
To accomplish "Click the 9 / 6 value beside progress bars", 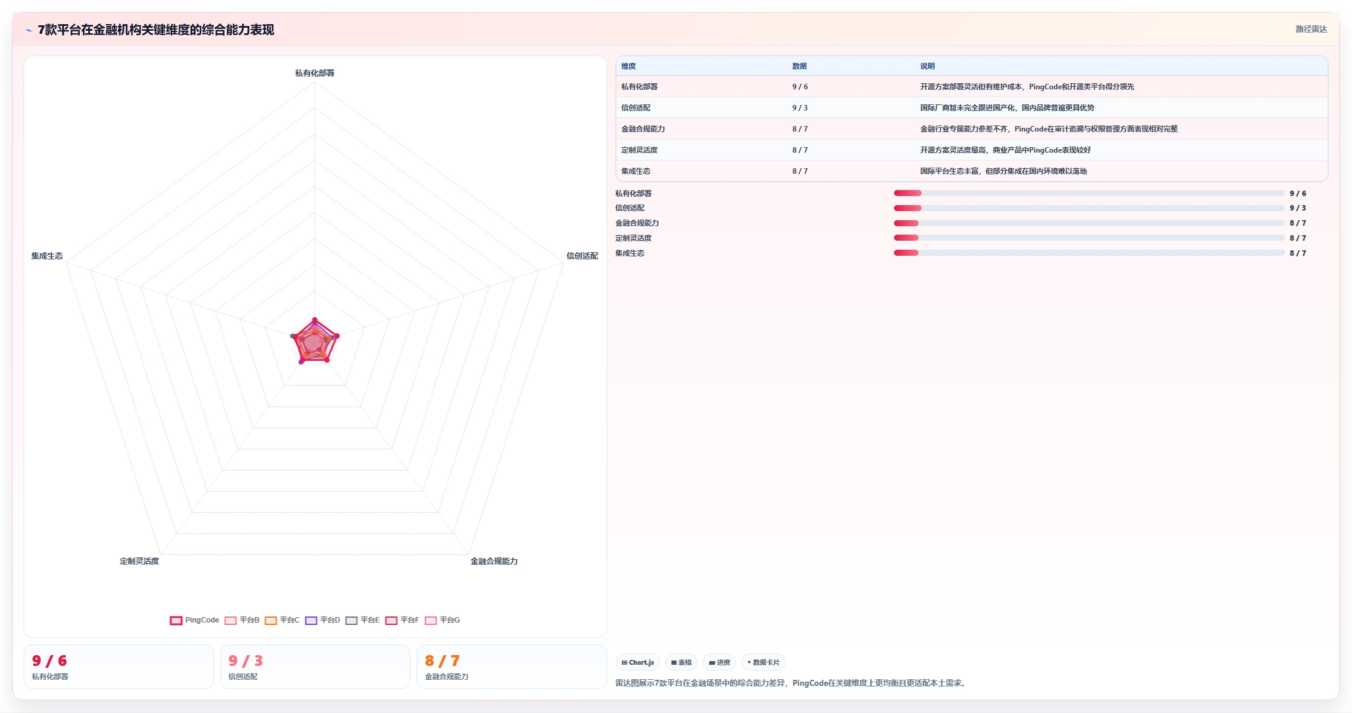I will (1298, 194).
